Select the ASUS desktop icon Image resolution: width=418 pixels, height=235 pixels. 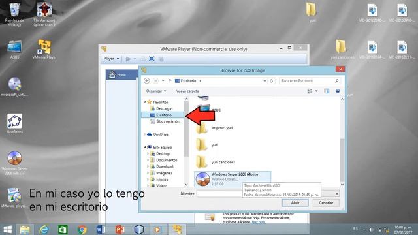14,50
